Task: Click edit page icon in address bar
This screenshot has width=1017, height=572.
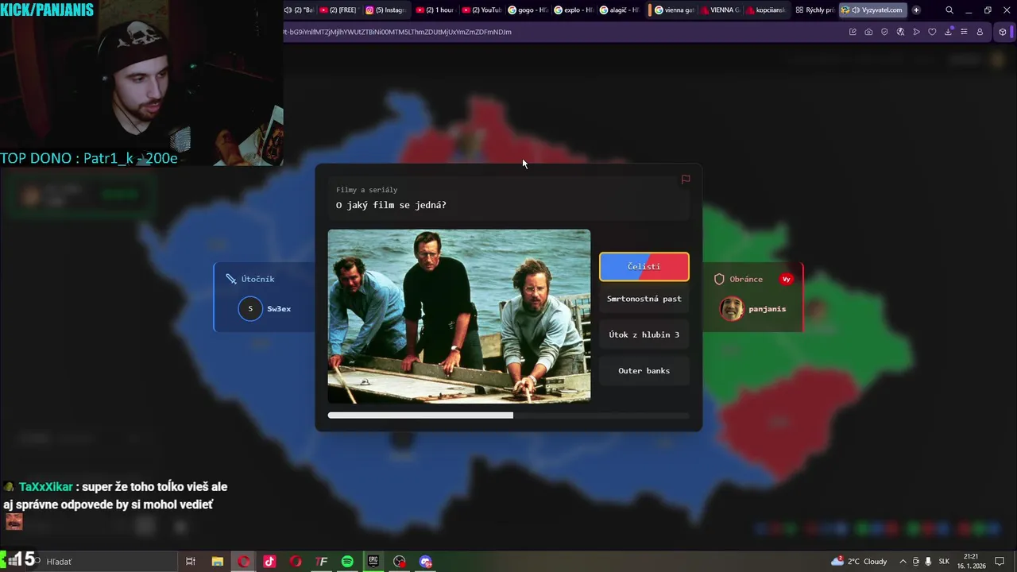Action: 853,32
